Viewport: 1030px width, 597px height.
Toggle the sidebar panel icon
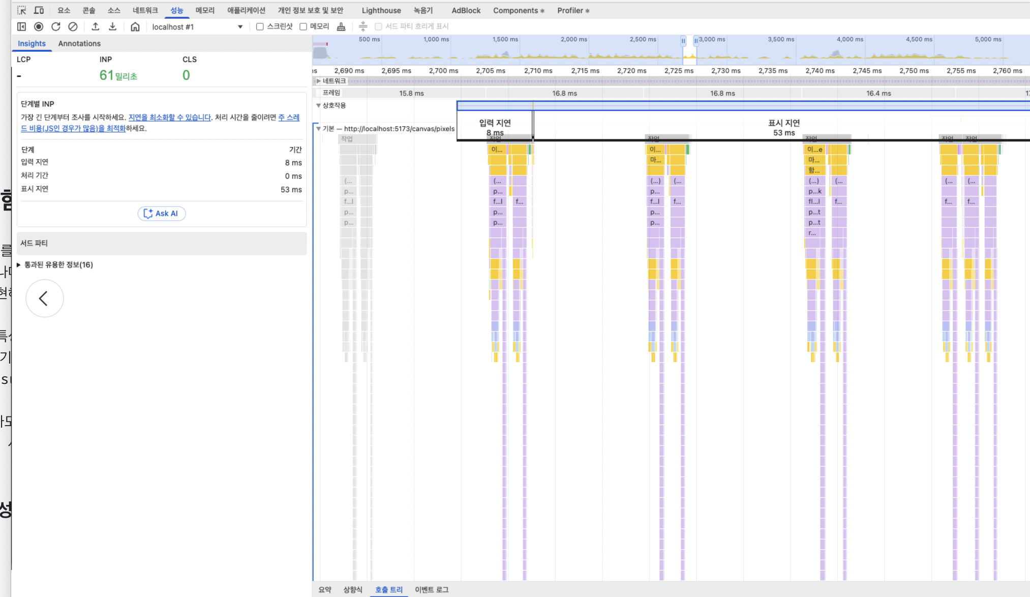(x=21, y=26)
